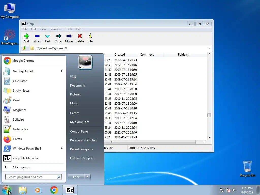Image resolution: width=260 pixels, height=195 pixels.
Task: Select My Computer desktop icon
Action: pyautogui.click(x=10, y=10)
